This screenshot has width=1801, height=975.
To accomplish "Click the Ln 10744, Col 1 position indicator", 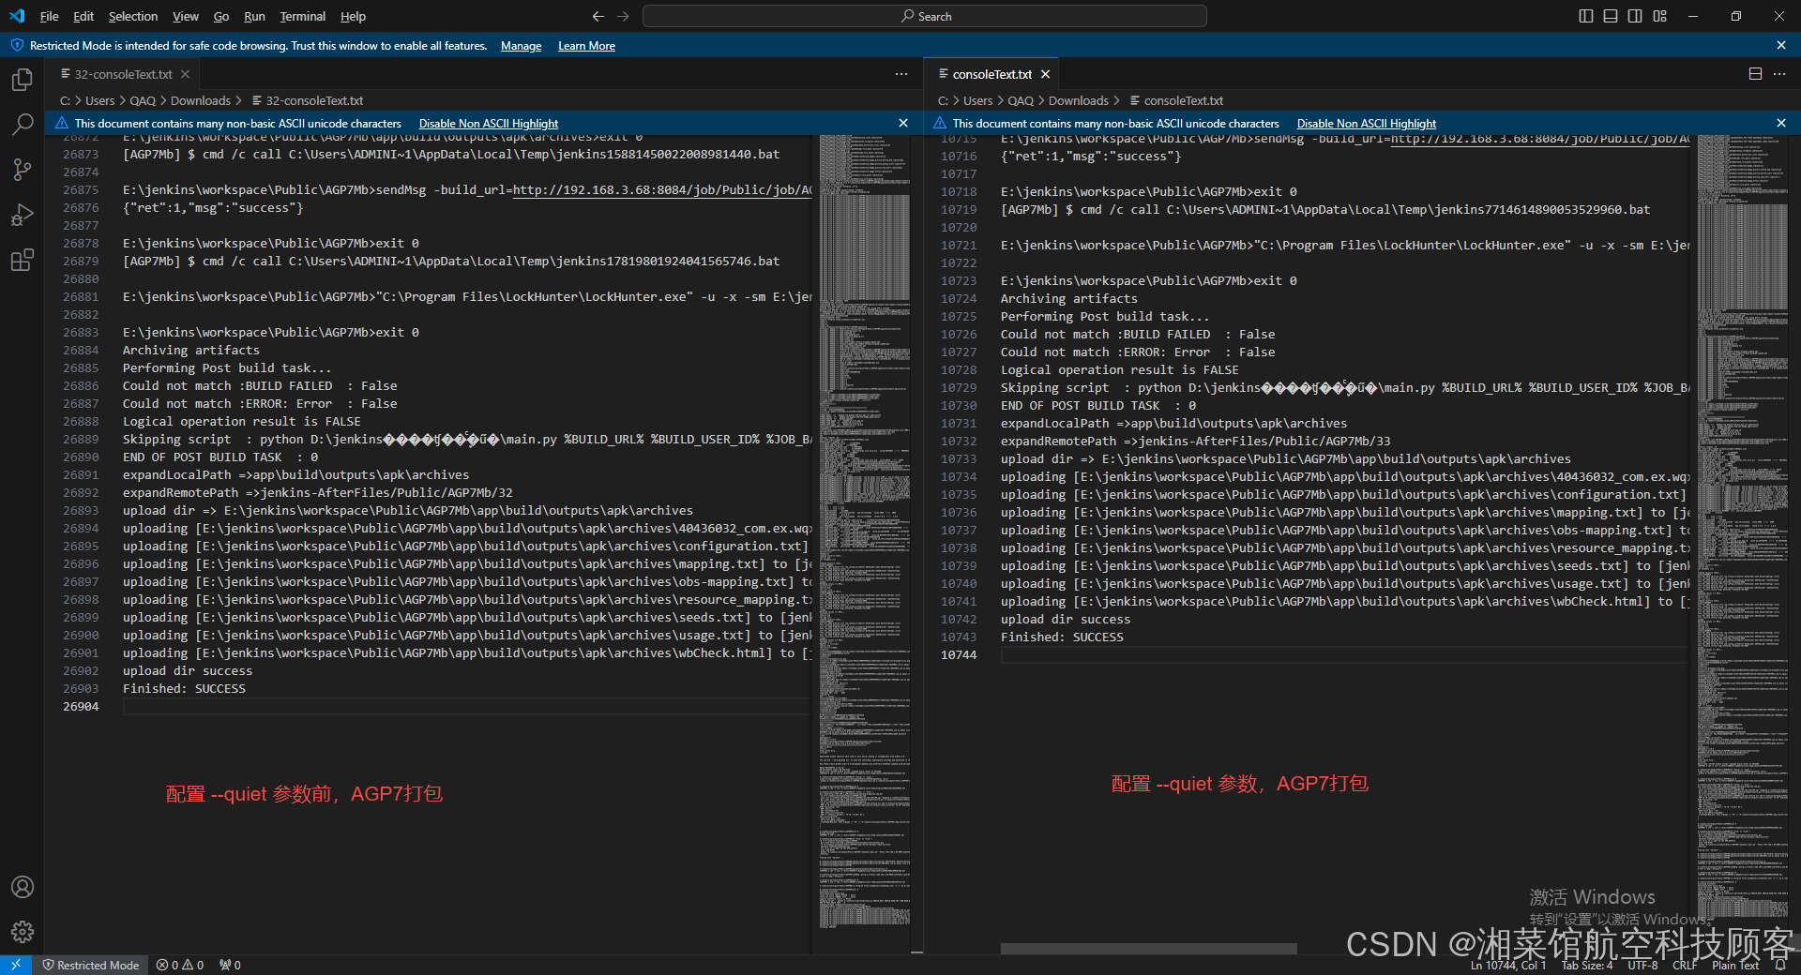I will point(1508,965).
